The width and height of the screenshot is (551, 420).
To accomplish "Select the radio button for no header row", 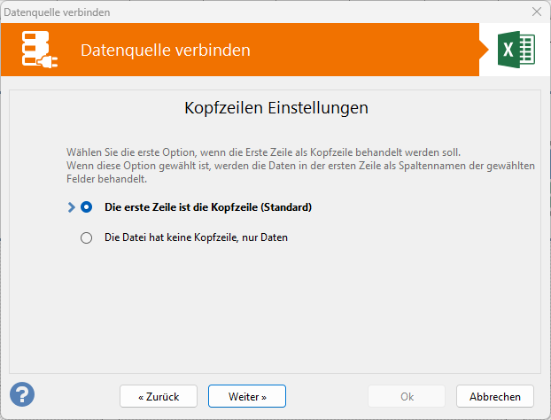I will [87, 237].
